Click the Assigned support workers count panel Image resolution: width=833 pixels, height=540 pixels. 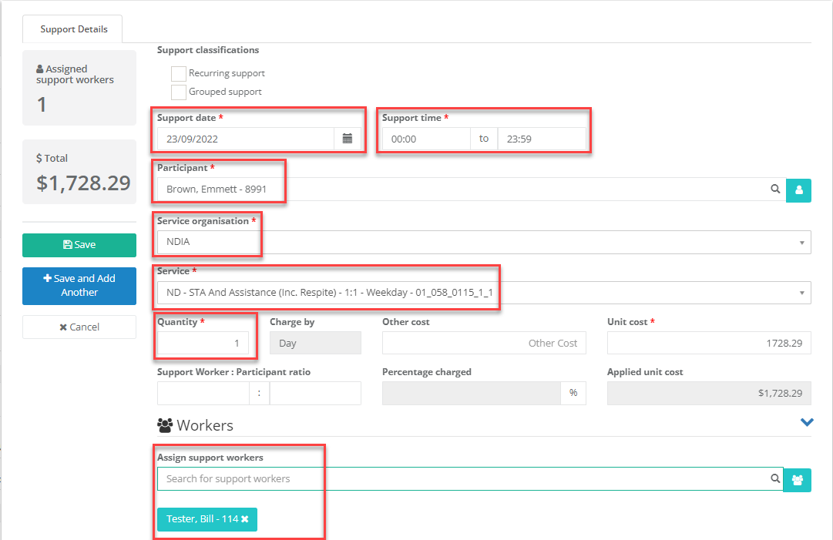click(79, 88)
